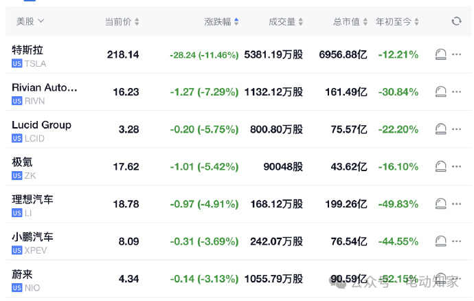Set price alert bell for TSLA
This screenshot has width=474, height=301.
tap(441, 54)
